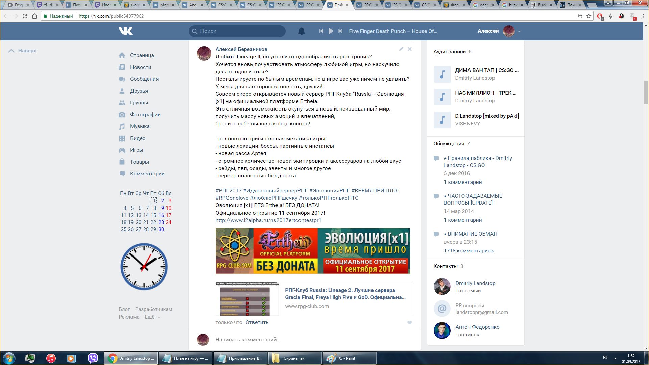Switch to the buck Google tab

[513, 5]
